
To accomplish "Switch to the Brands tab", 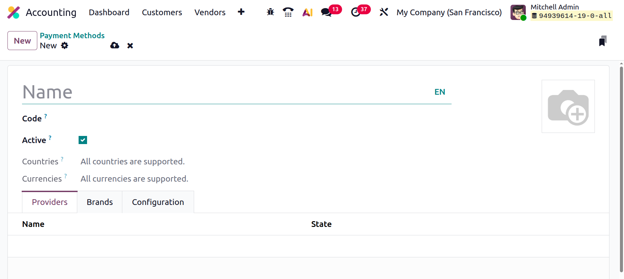I will [x=100, y=202].
